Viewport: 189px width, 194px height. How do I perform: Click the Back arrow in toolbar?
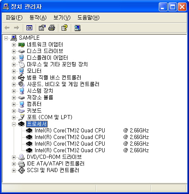tap(7, 28)
